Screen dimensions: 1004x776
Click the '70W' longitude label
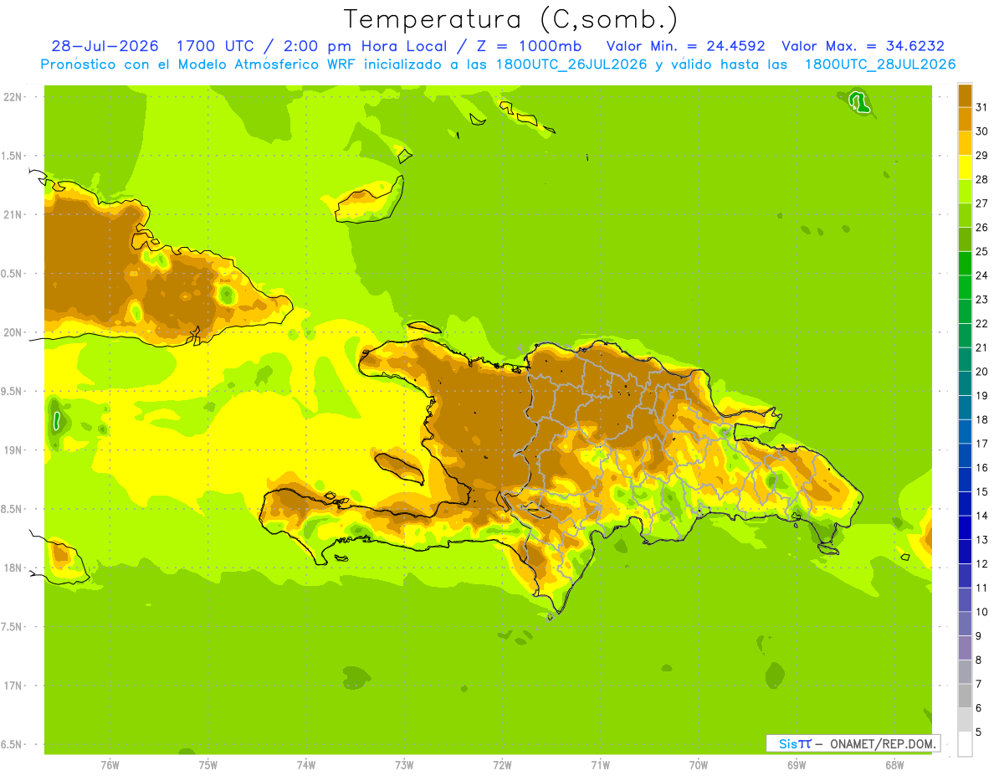click(699, 765)
